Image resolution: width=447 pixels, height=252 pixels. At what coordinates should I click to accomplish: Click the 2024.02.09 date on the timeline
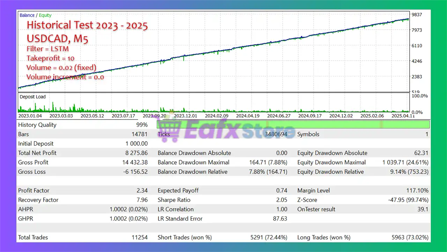(x=217, y=116)
